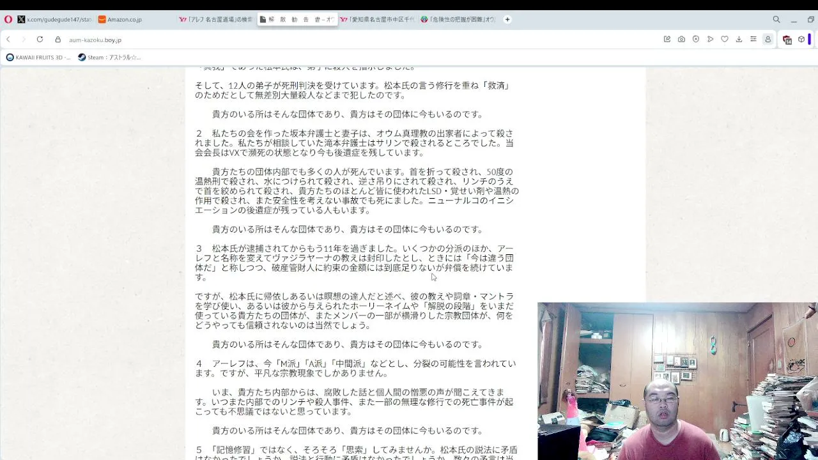Take a snapshot with the camera icon
Image resolution: width=818 pixels, height=460 pixels.
[682, 40]
